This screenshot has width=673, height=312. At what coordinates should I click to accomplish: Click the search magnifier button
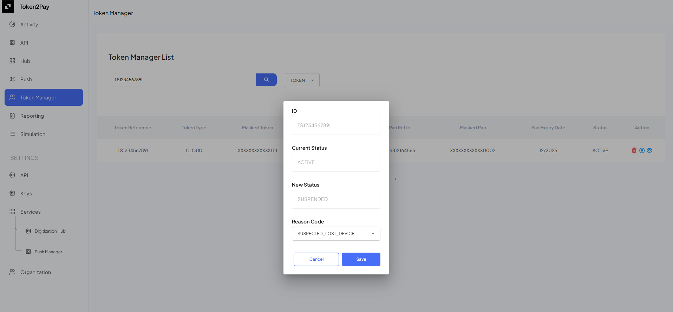coord(266,80)
